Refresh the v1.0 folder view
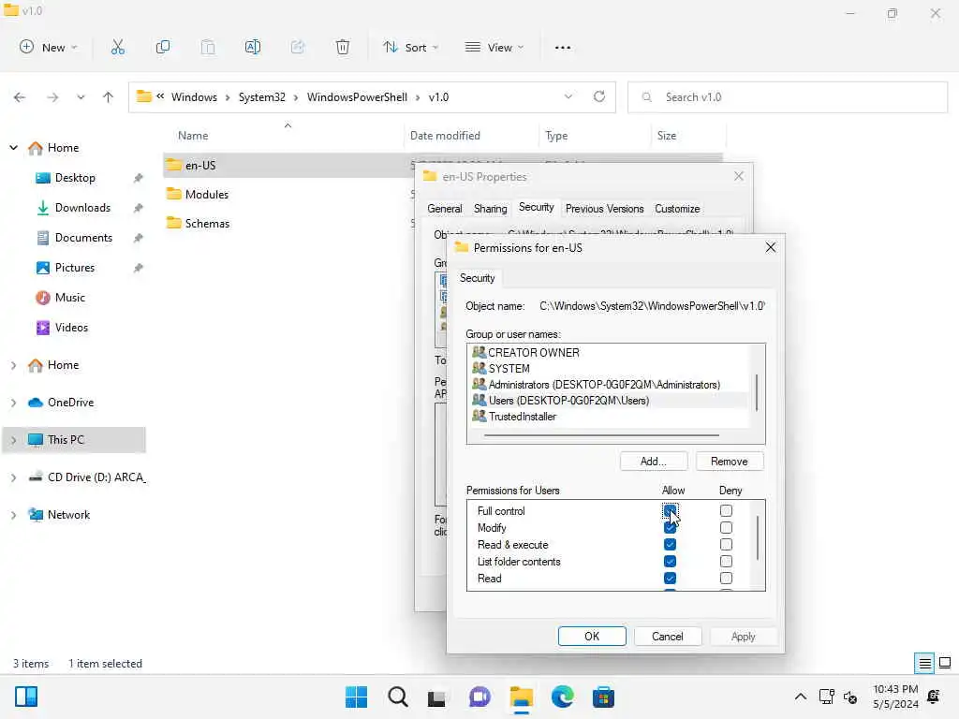Screen dimensions: 959x719 (599, 96)
